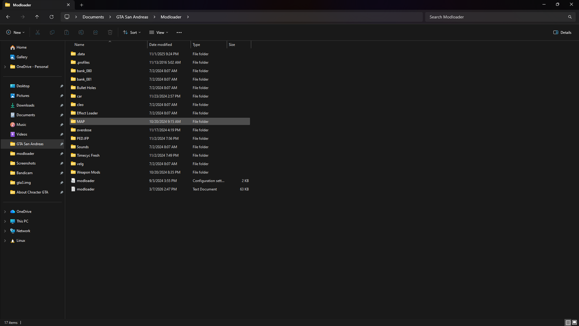Expand OneDrive - Personal in sidebar
Viewport: 579px width, 326px height.
coord(5,67)
